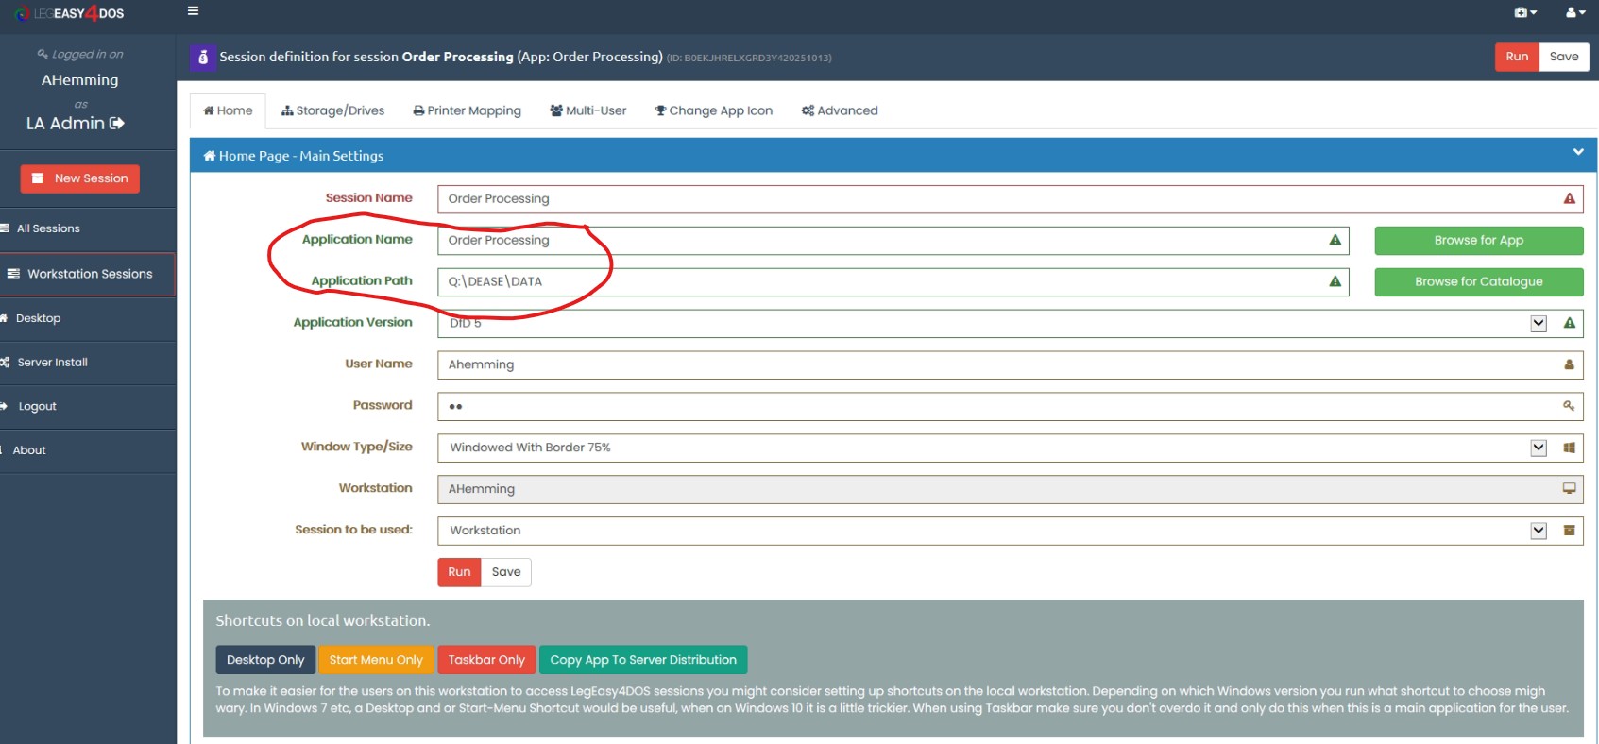
Task: Click the sign-out arrow beside LA Admin
Action: click(117, 124)
